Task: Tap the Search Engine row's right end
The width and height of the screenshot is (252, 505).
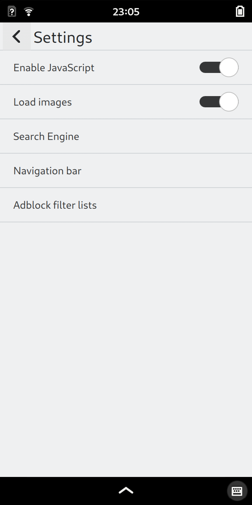Action: [x=231, y=136]
